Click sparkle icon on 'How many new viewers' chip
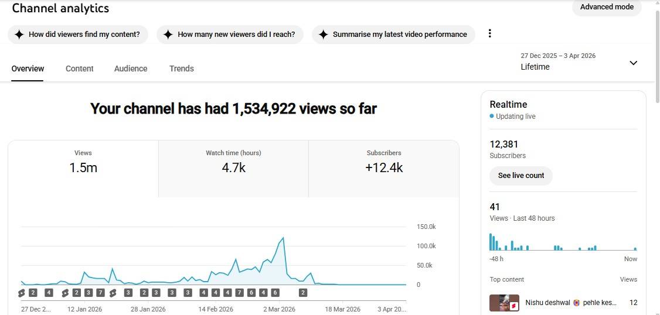The image size is (660, 315). point(168,35)
